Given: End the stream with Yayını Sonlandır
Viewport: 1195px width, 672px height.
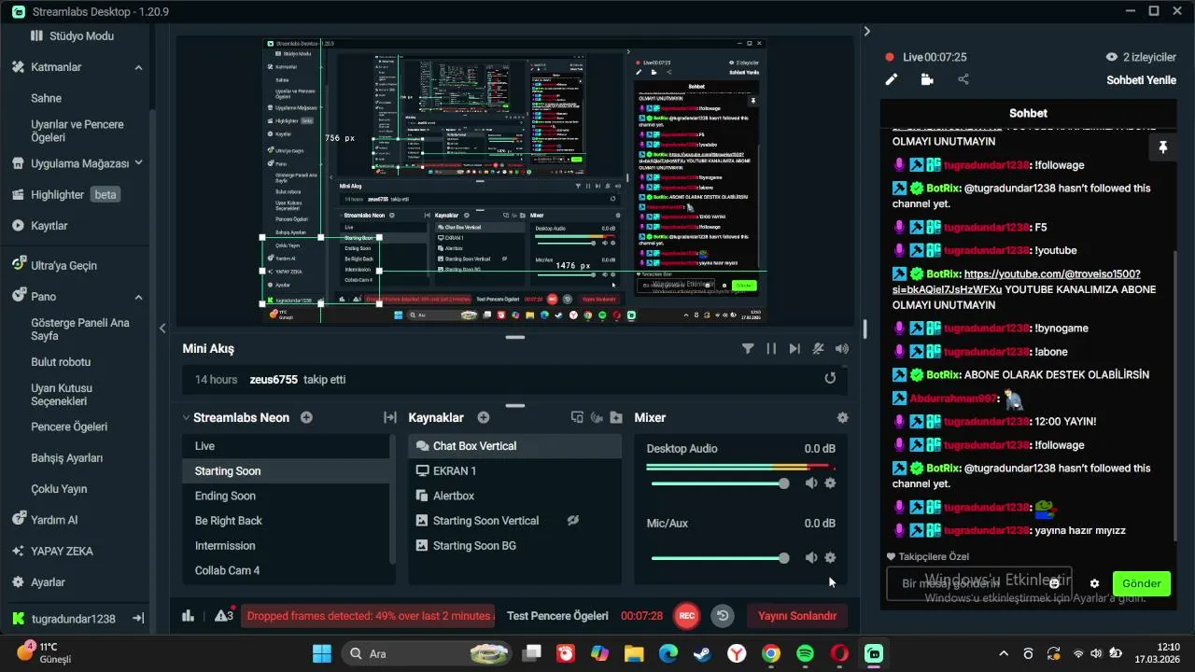Looking at the screenshot, I should [x=797, y=616].
